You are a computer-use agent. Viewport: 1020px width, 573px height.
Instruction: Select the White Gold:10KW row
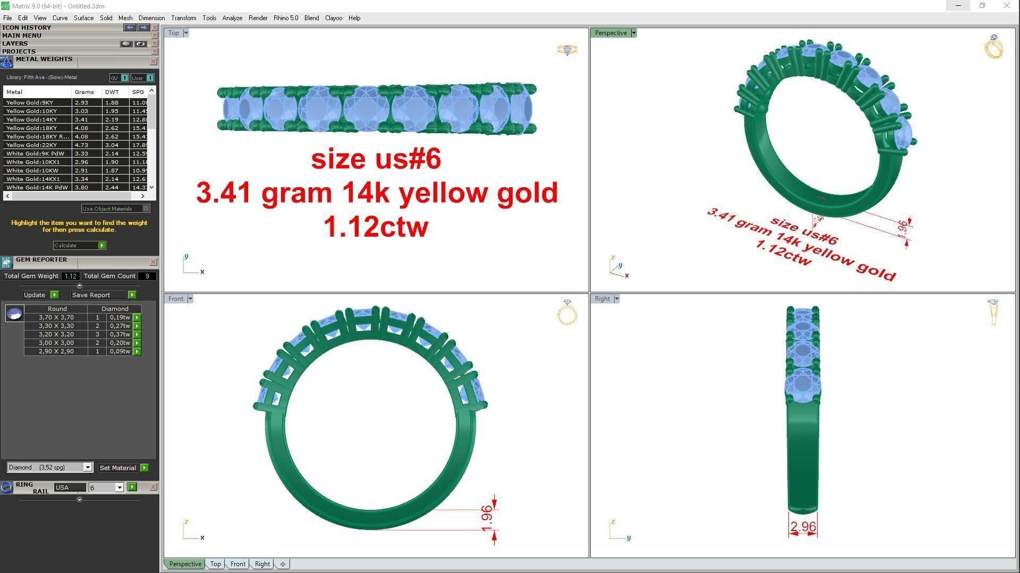coord(75,170)
